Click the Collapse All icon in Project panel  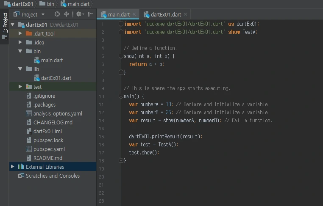(x=66, y=14)
